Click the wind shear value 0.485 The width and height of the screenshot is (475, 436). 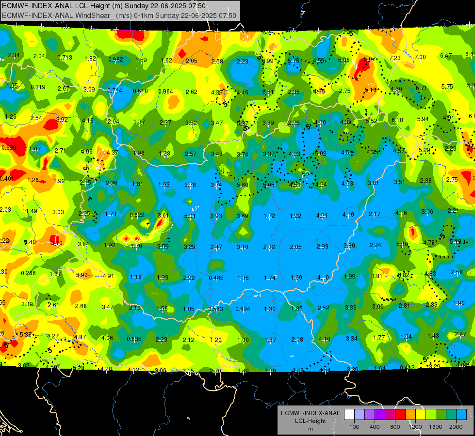click(x=216, y=278)
